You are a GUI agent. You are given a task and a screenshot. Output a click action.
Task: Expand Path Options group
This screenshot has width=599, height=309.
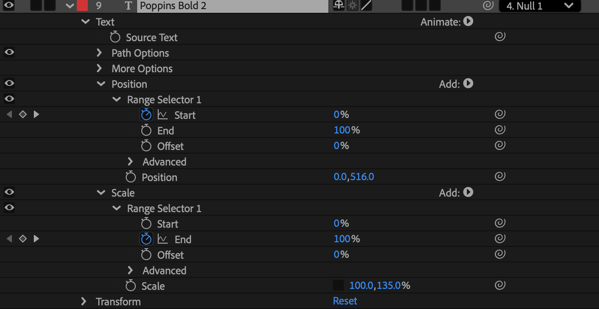tap(99, 53)
